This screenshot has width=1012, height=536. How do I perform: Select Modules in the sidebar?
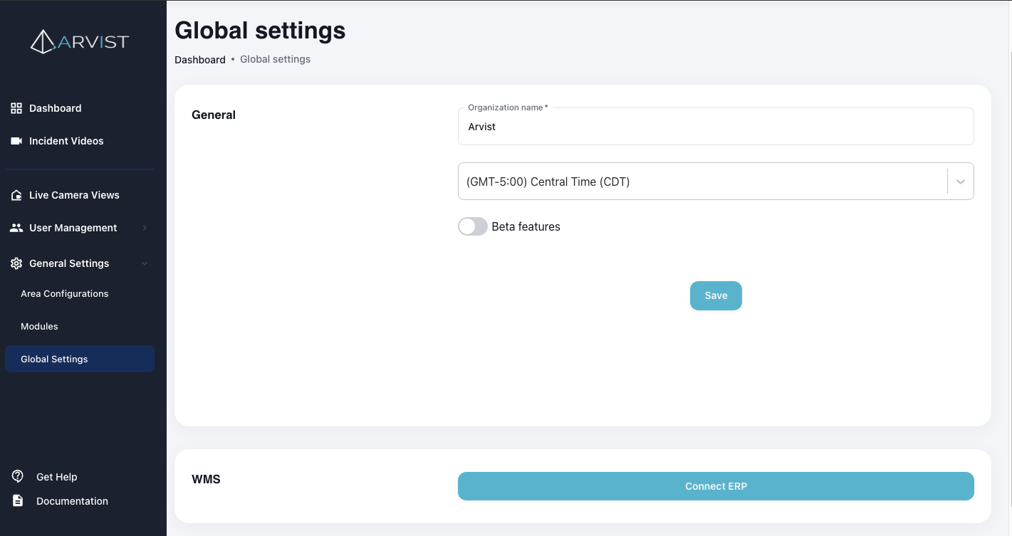click(x=39, y=326)
